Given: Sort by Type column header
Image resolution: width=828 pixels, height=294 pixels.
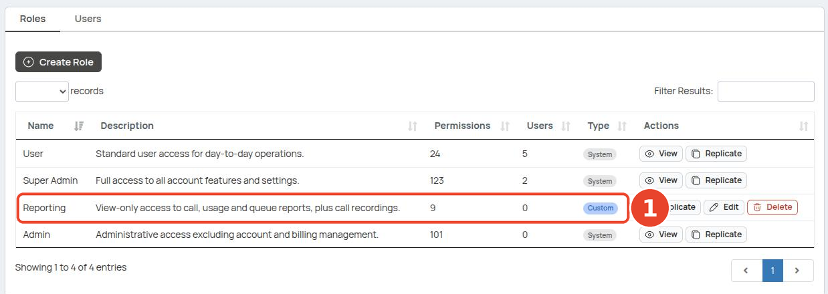Looking at the screenshot, I should pos(607,126).
